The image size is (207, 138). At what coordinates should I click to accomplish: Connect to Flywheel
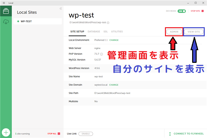coord(189,134)
